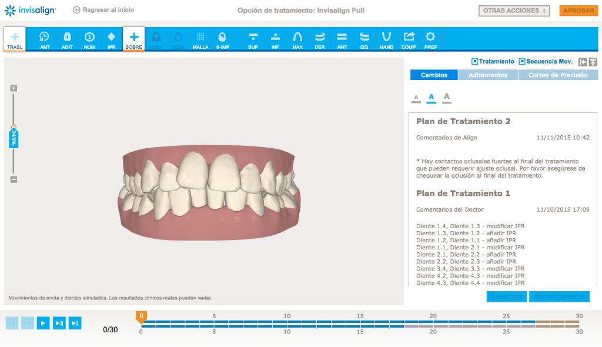Click the invisalign logo
Image resolution: width=602 pixels, height=347 pixels.
[30, 11]
